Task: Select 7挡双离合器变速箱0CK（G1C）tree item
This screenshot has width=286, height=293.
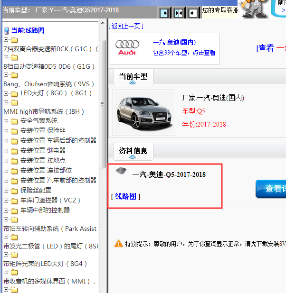Action: (x=50, y=49)
